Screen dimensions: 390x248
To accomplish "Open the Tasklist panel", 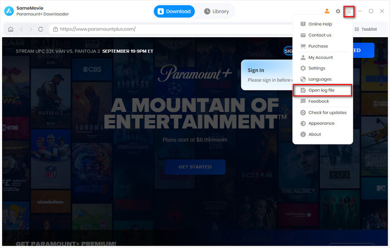I will tap(365, 29).
